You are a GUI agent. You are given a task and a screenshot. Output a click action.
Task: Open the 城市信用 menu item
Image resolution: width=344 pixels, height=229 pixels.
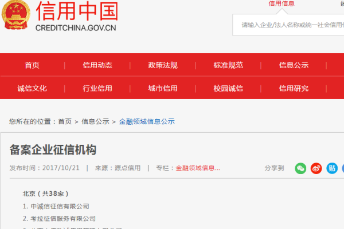click(x=163, y=88)
